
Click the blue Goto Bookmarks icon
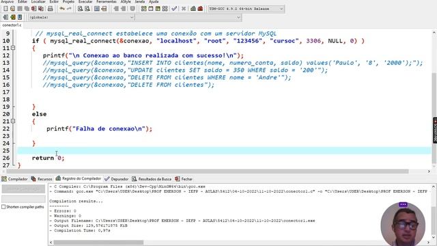coord(20,17)
